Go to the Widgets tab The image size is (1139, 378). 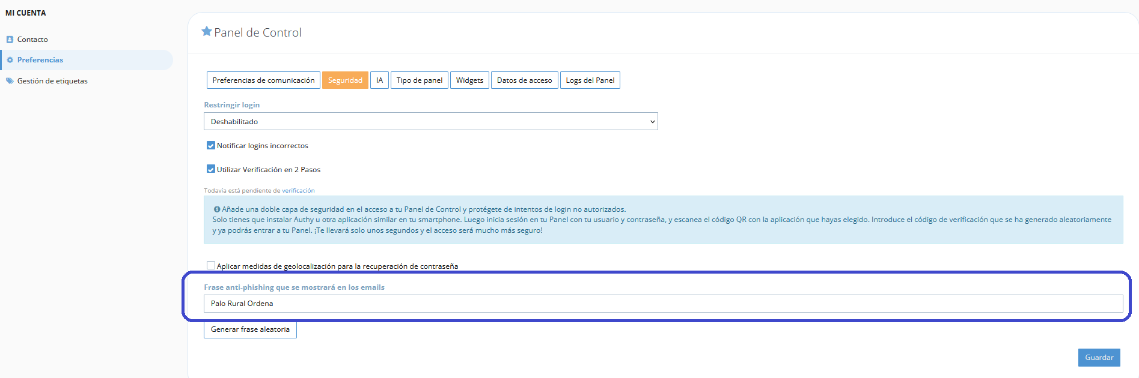pos(469,80)
